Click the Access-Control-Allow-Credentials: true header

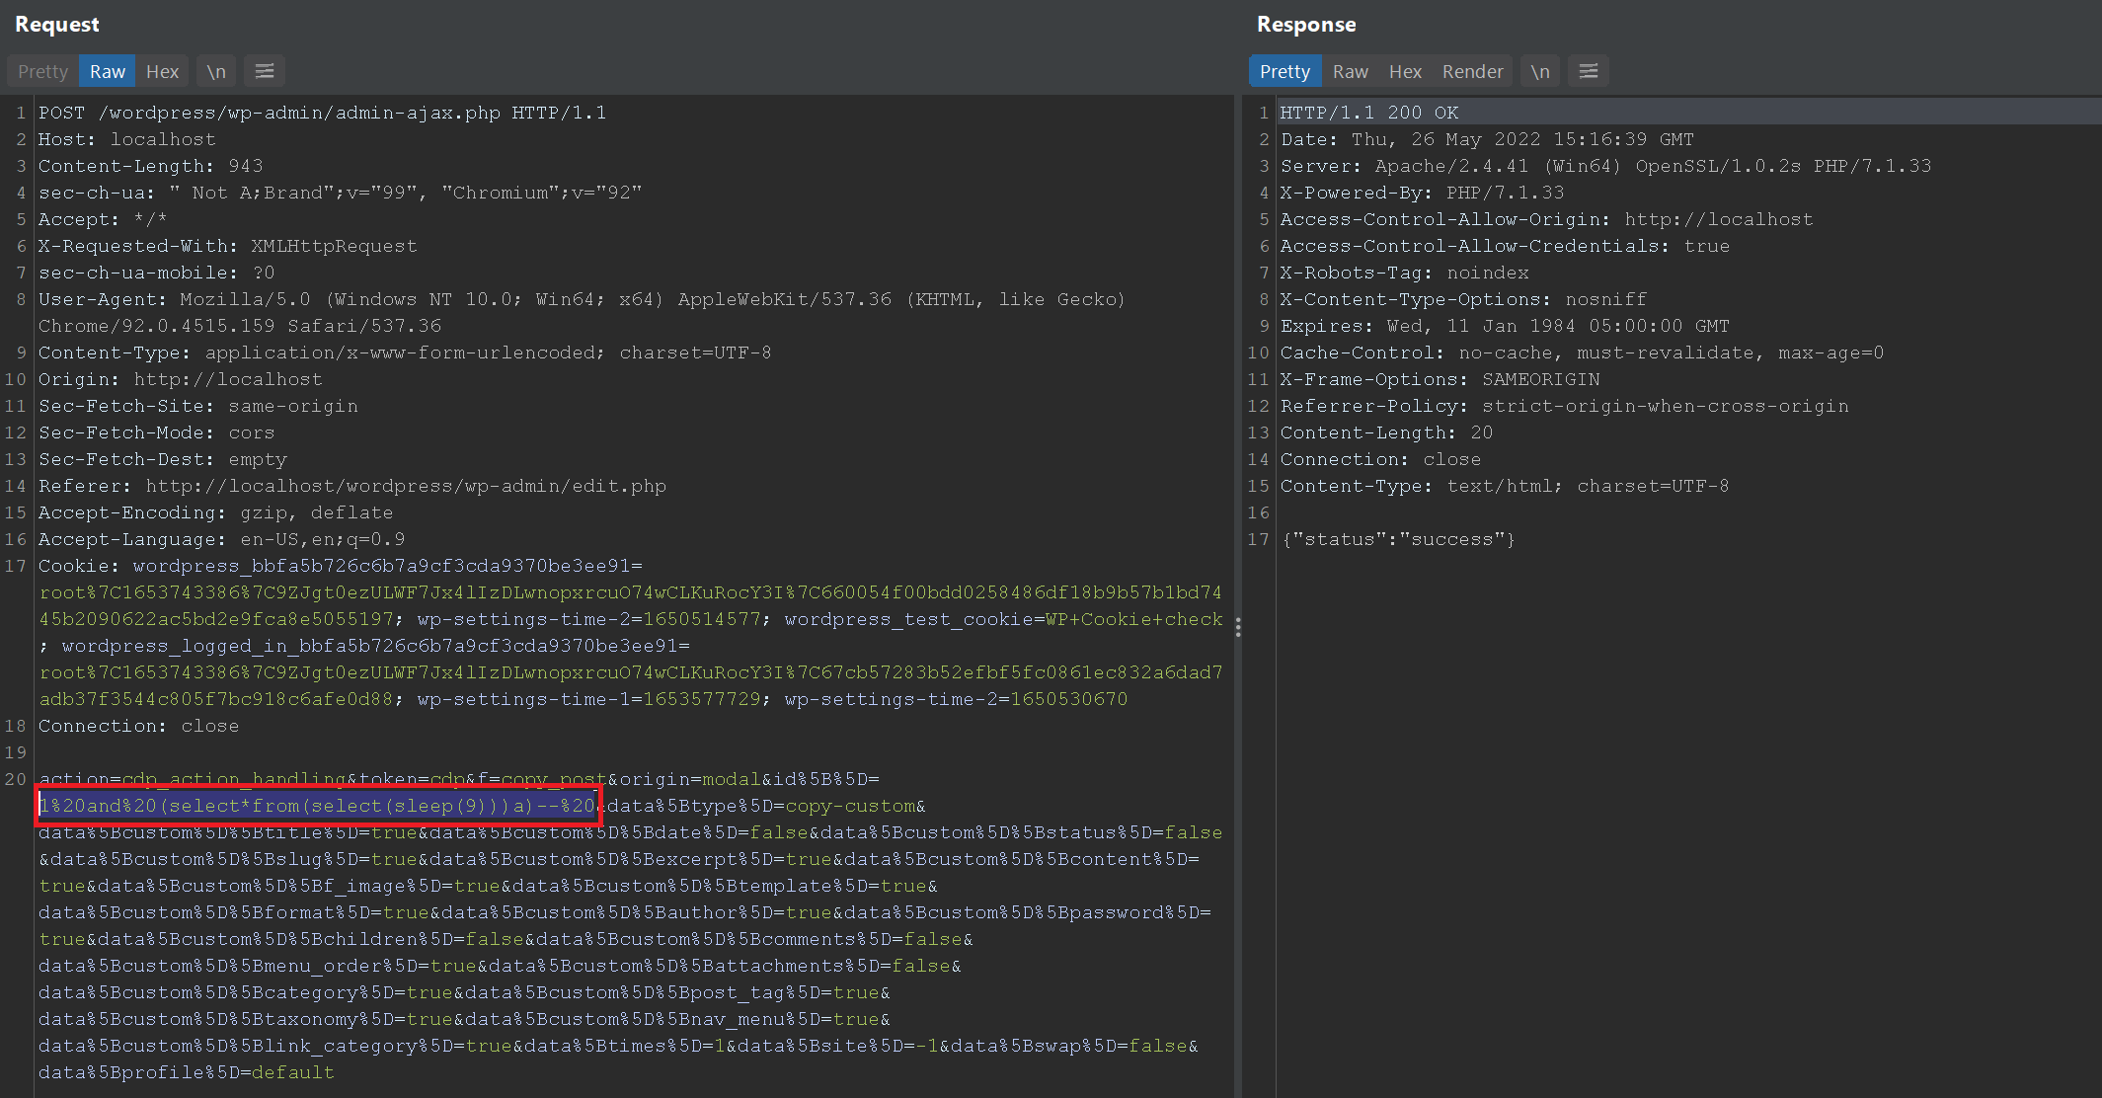point(1506,246)
